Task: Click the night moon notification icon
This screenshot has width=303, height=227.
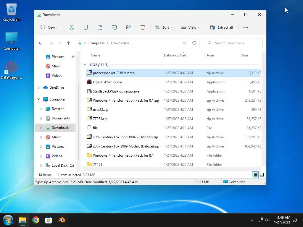Action: pyautogui.click(x=295, y=220)
